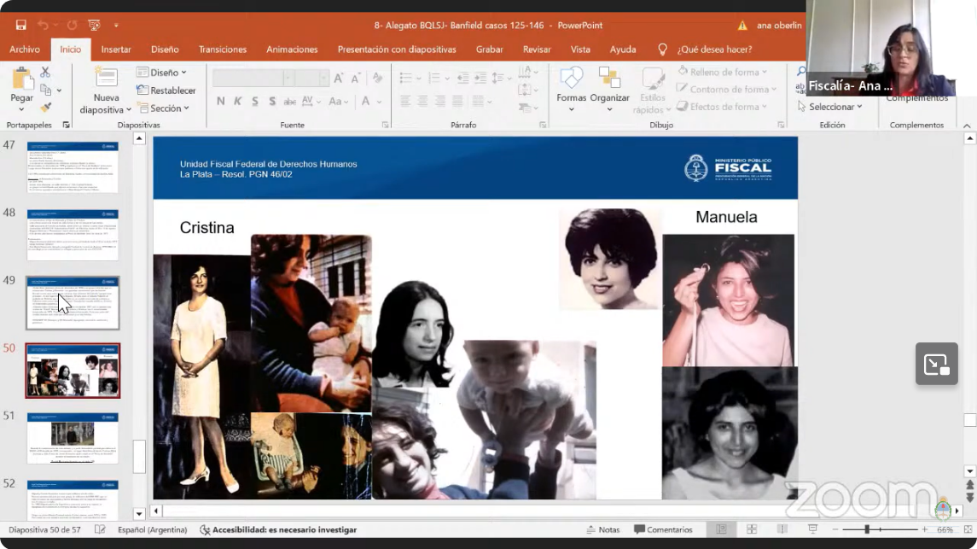The width and height of the screenshot is (977, 549).
Task: Toggle the Comentarios pane in status bar
Action: point(664,529)
